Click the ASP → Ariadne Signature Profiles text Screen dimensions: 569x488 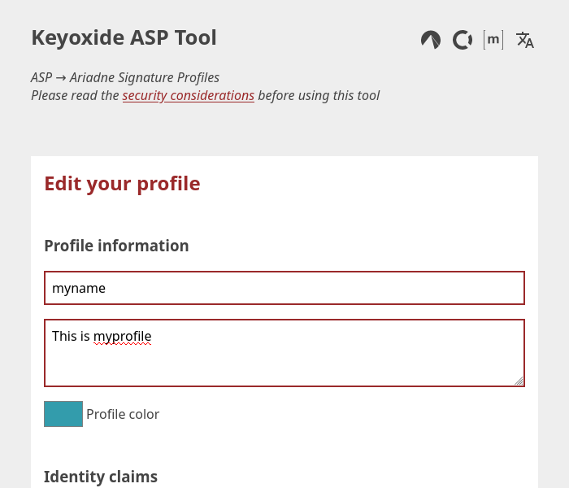pos(125,78)
